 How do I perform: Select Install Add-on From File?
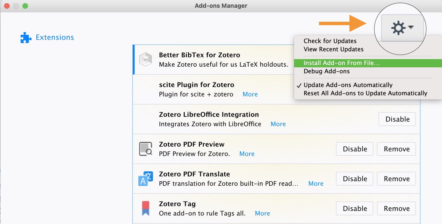tap(341, 63)
